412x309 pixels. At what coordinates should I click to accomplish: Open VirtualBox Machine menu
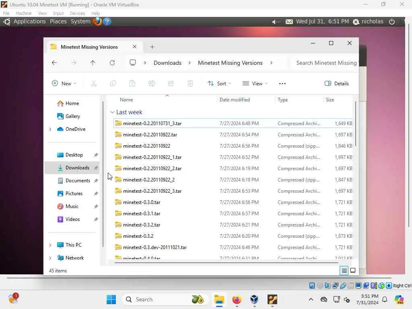pyautogui.click(x=23, y=13)
